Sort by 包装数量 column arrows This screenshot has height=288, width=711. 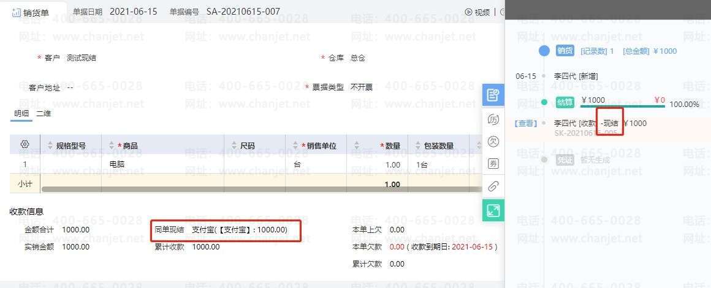coord(418,146)
